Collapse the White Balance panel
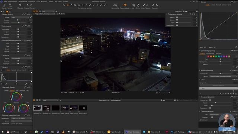The image size is (238, 134). pos(1,14)
